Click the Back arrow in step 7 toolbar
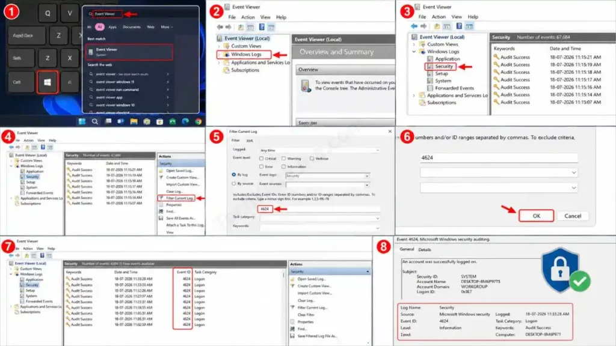This screenshot has height=346, width=616. (x=11, y=256)
